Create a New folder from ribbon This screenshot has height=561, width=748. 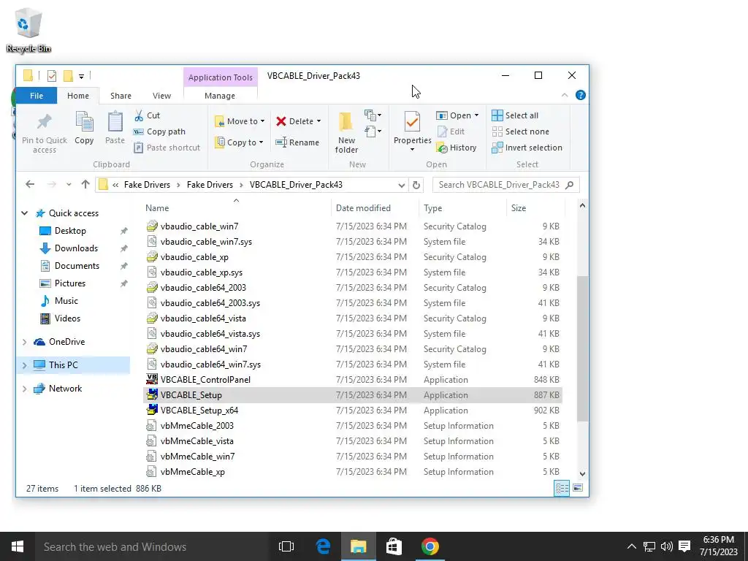pyautogui.click(x=346, y=133)
